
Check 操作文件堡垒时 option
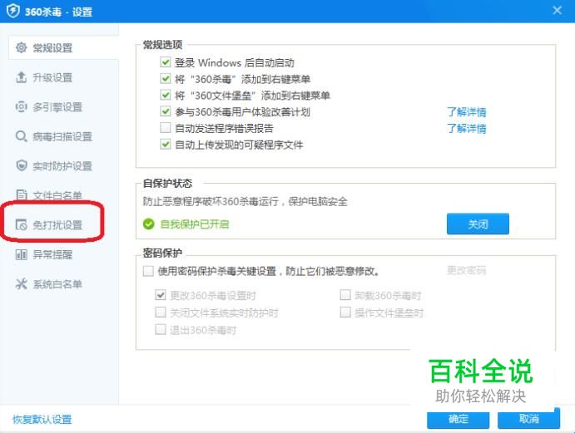click(345, 312)
